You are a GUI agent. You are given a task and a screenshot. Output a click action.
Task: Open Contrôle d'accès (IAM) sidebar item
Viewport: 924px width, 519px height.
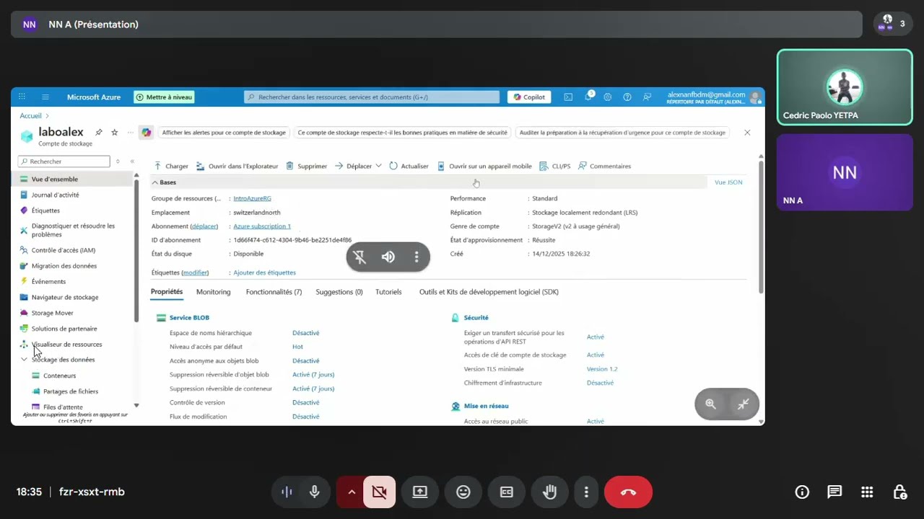pyautogui.click(x=64, y=250)
